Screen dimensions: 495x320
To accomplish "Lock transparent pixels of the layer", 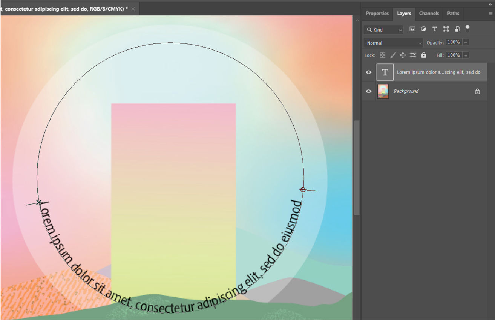I will (382, 55).
